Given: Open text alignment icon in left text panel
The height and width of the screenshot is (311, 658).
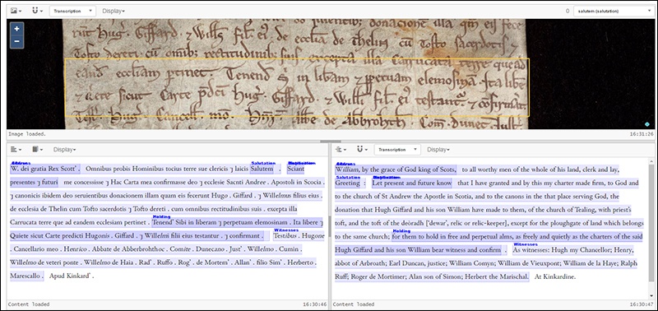Looking at the screenshot, I should 16,150.
